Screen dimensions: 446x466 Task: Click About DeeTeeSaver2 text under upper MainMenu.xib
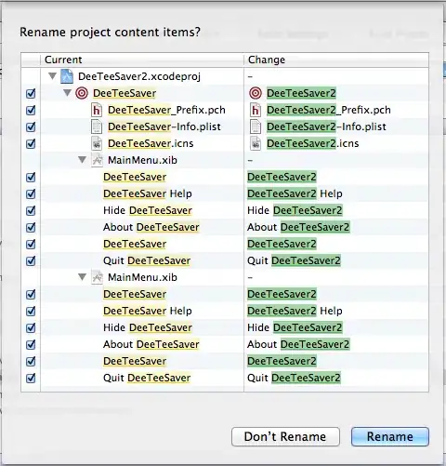tap(298, 227)
